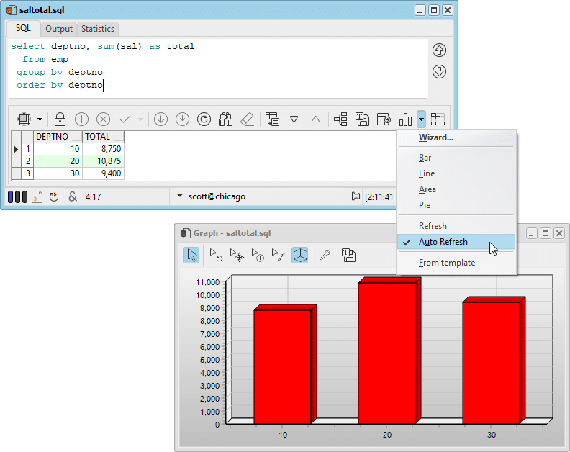This screenshot has height=452, width=570.
Task: Select the cell with total 10,875
Action: [x=103, y=161]
